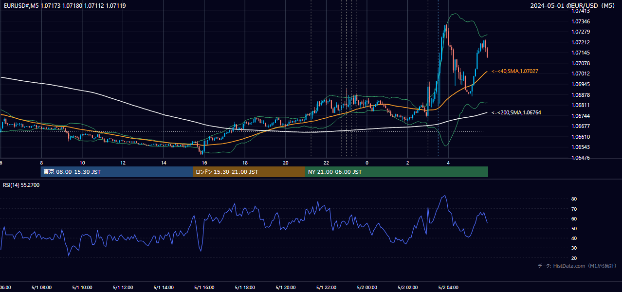Click the 40 SMA 1.07027 label

tap(515, 71)
